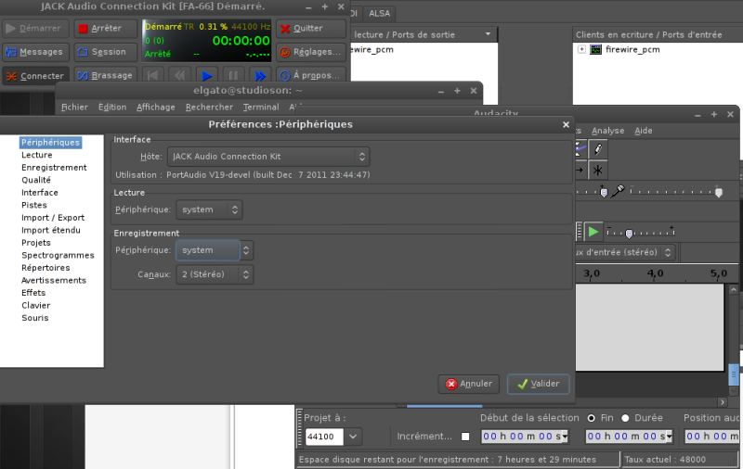Pause the JACK transport

(x=234, y=75)
